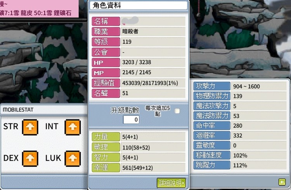The image size is (291, 190).
Task: Click the 升級點數 value field
Action: 131,120
